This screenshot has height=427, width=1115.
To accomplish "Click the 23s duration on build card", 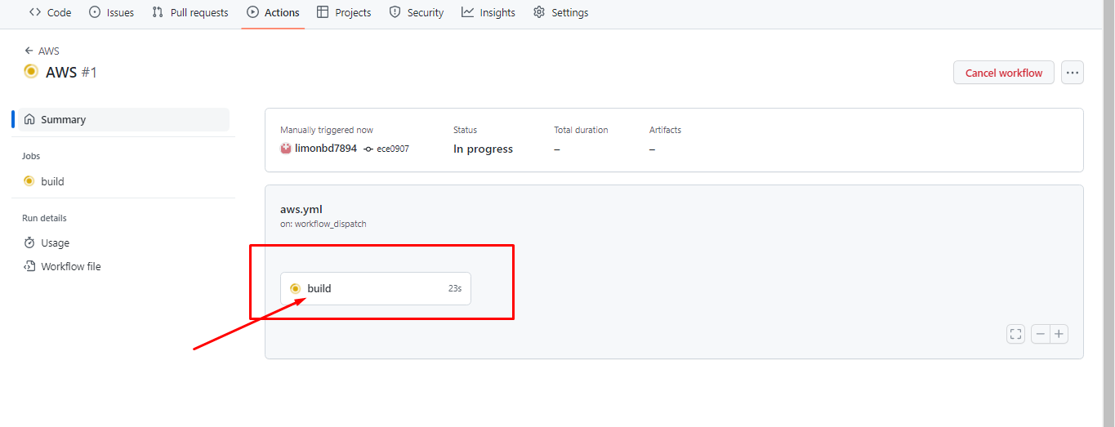I will (x=455, y=288).
